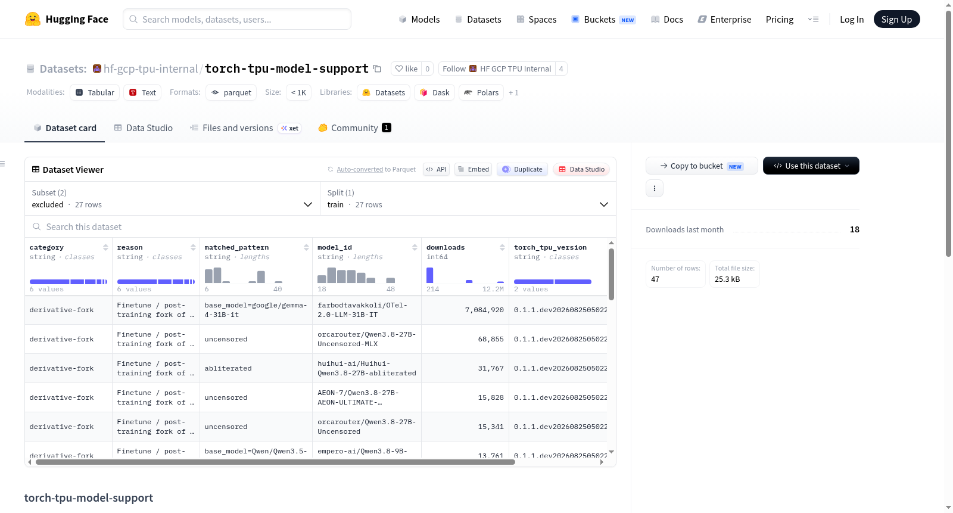Open Models in the top navigation
The image size is (953, 513).
(419, 19)
